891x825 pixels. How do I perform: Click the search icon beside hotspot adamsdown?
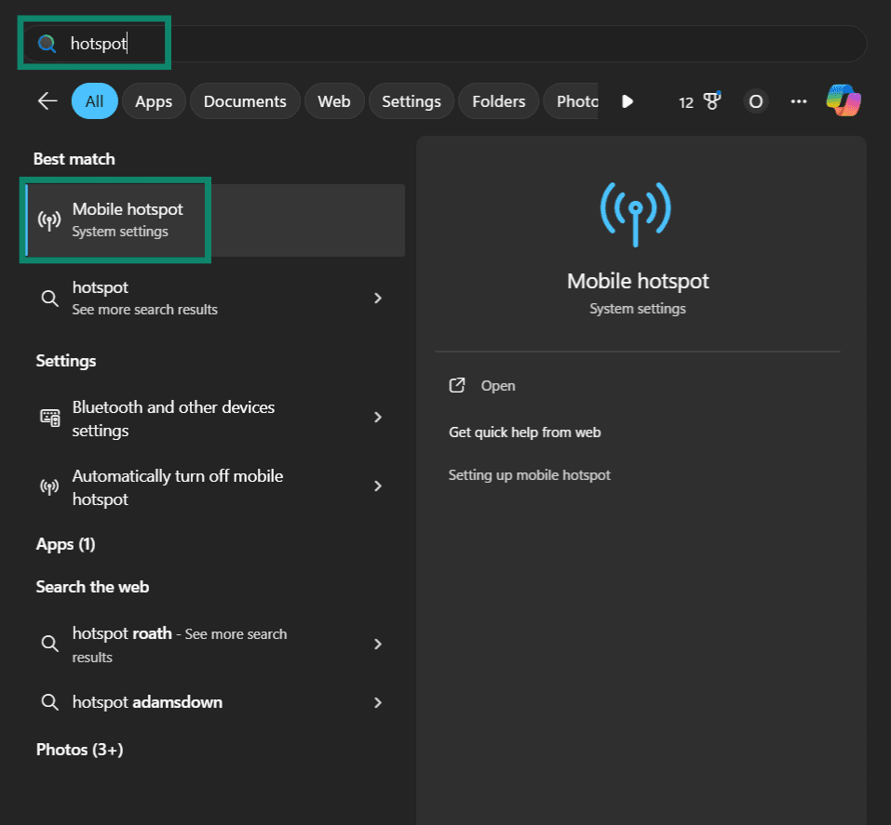49,702
